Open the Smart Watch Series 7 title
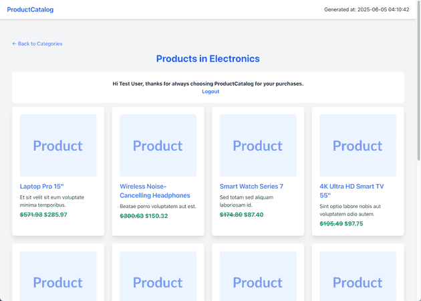Image resolution: width=421 pixels, height=301 pixels. click(x=251, y=186)
